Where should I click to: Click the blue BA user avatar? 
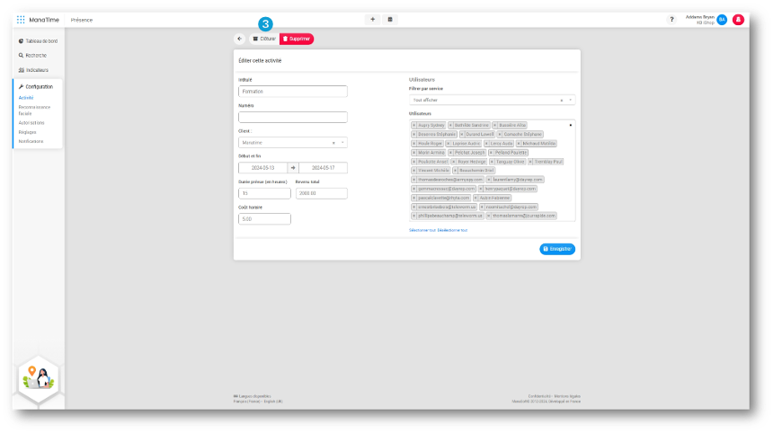(722, 20)
